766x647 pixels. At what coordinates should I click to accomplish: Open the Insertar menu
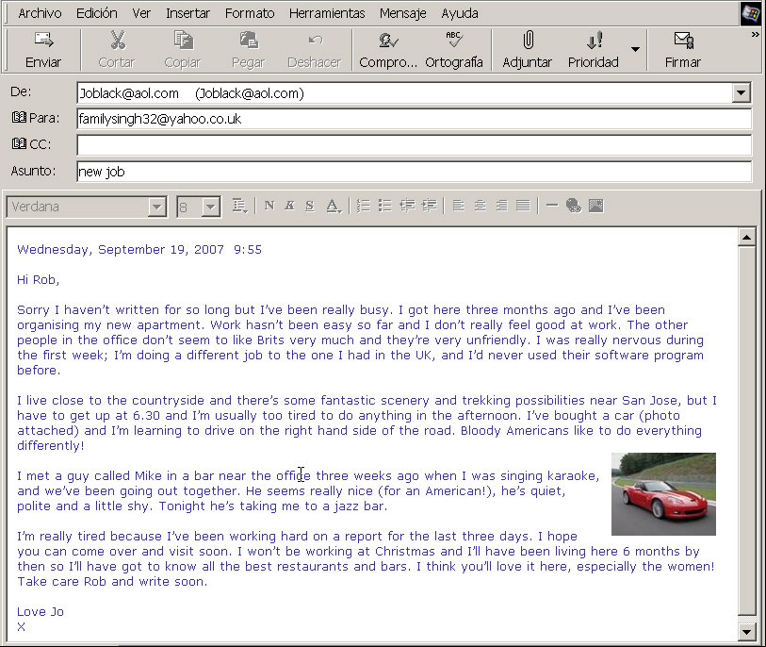(x=188, y=13)
